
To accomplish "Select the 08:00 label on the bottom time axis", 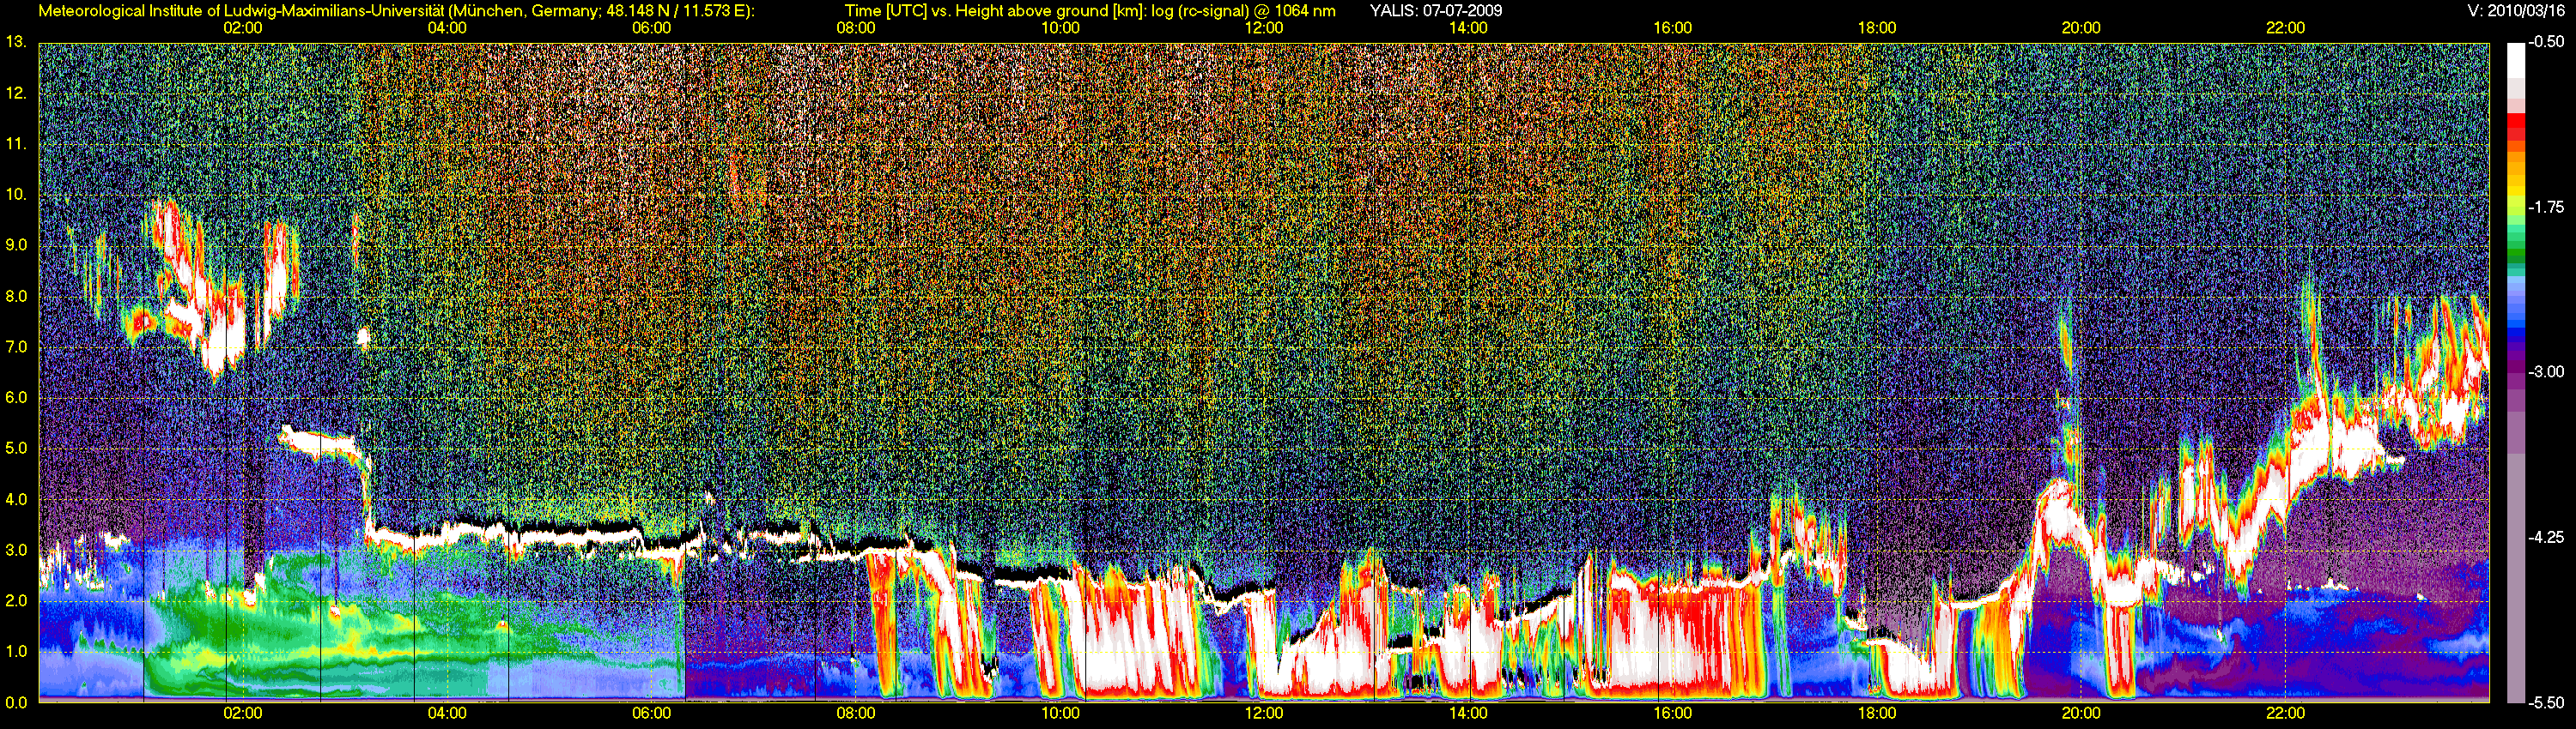I will [855, 713].
